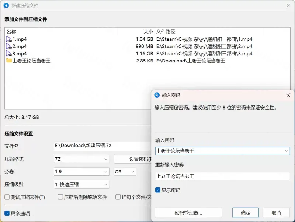Open the 压缩格式 7Z dropdown
This screenshot has height=222, width=295.
pyautogui.click(x=106, y=159)
